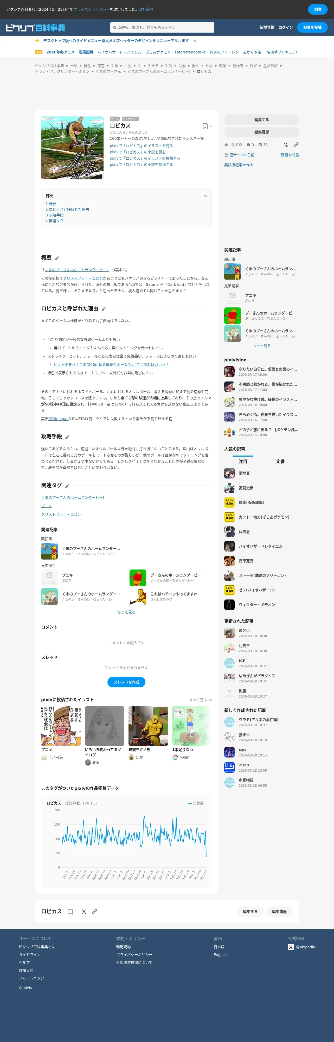
Task: Click bottom bar 編集履歴 button
Action: [x=279, y=911]
